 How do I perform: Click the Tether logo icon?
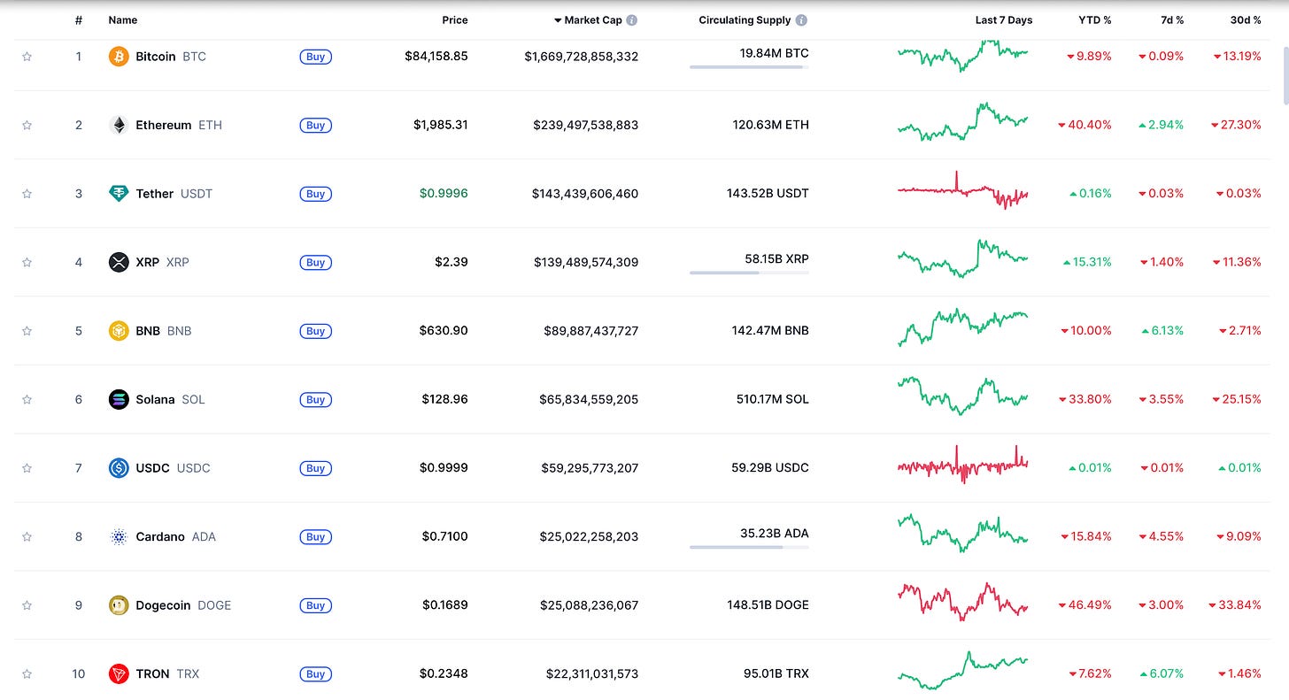tap(119, 194)
